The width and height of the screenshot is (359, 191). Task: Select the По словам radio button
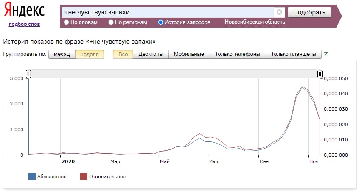[x=66, y=22]
